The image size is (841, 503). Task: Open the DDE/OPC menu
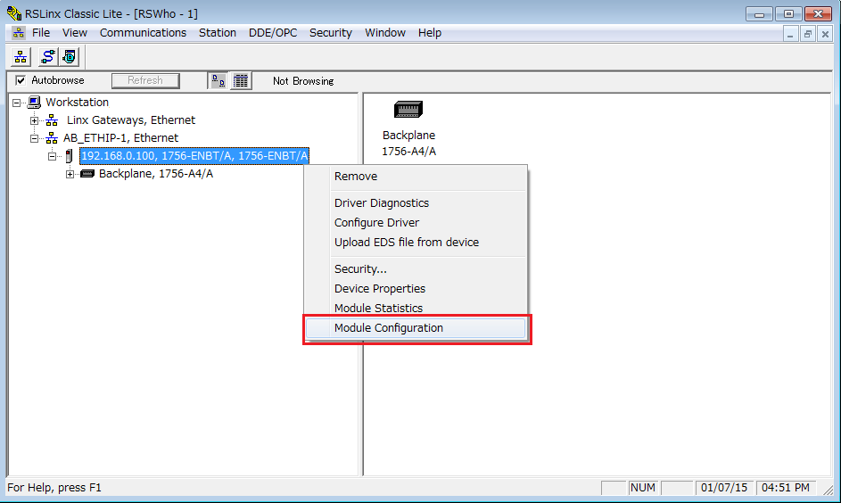273,33
